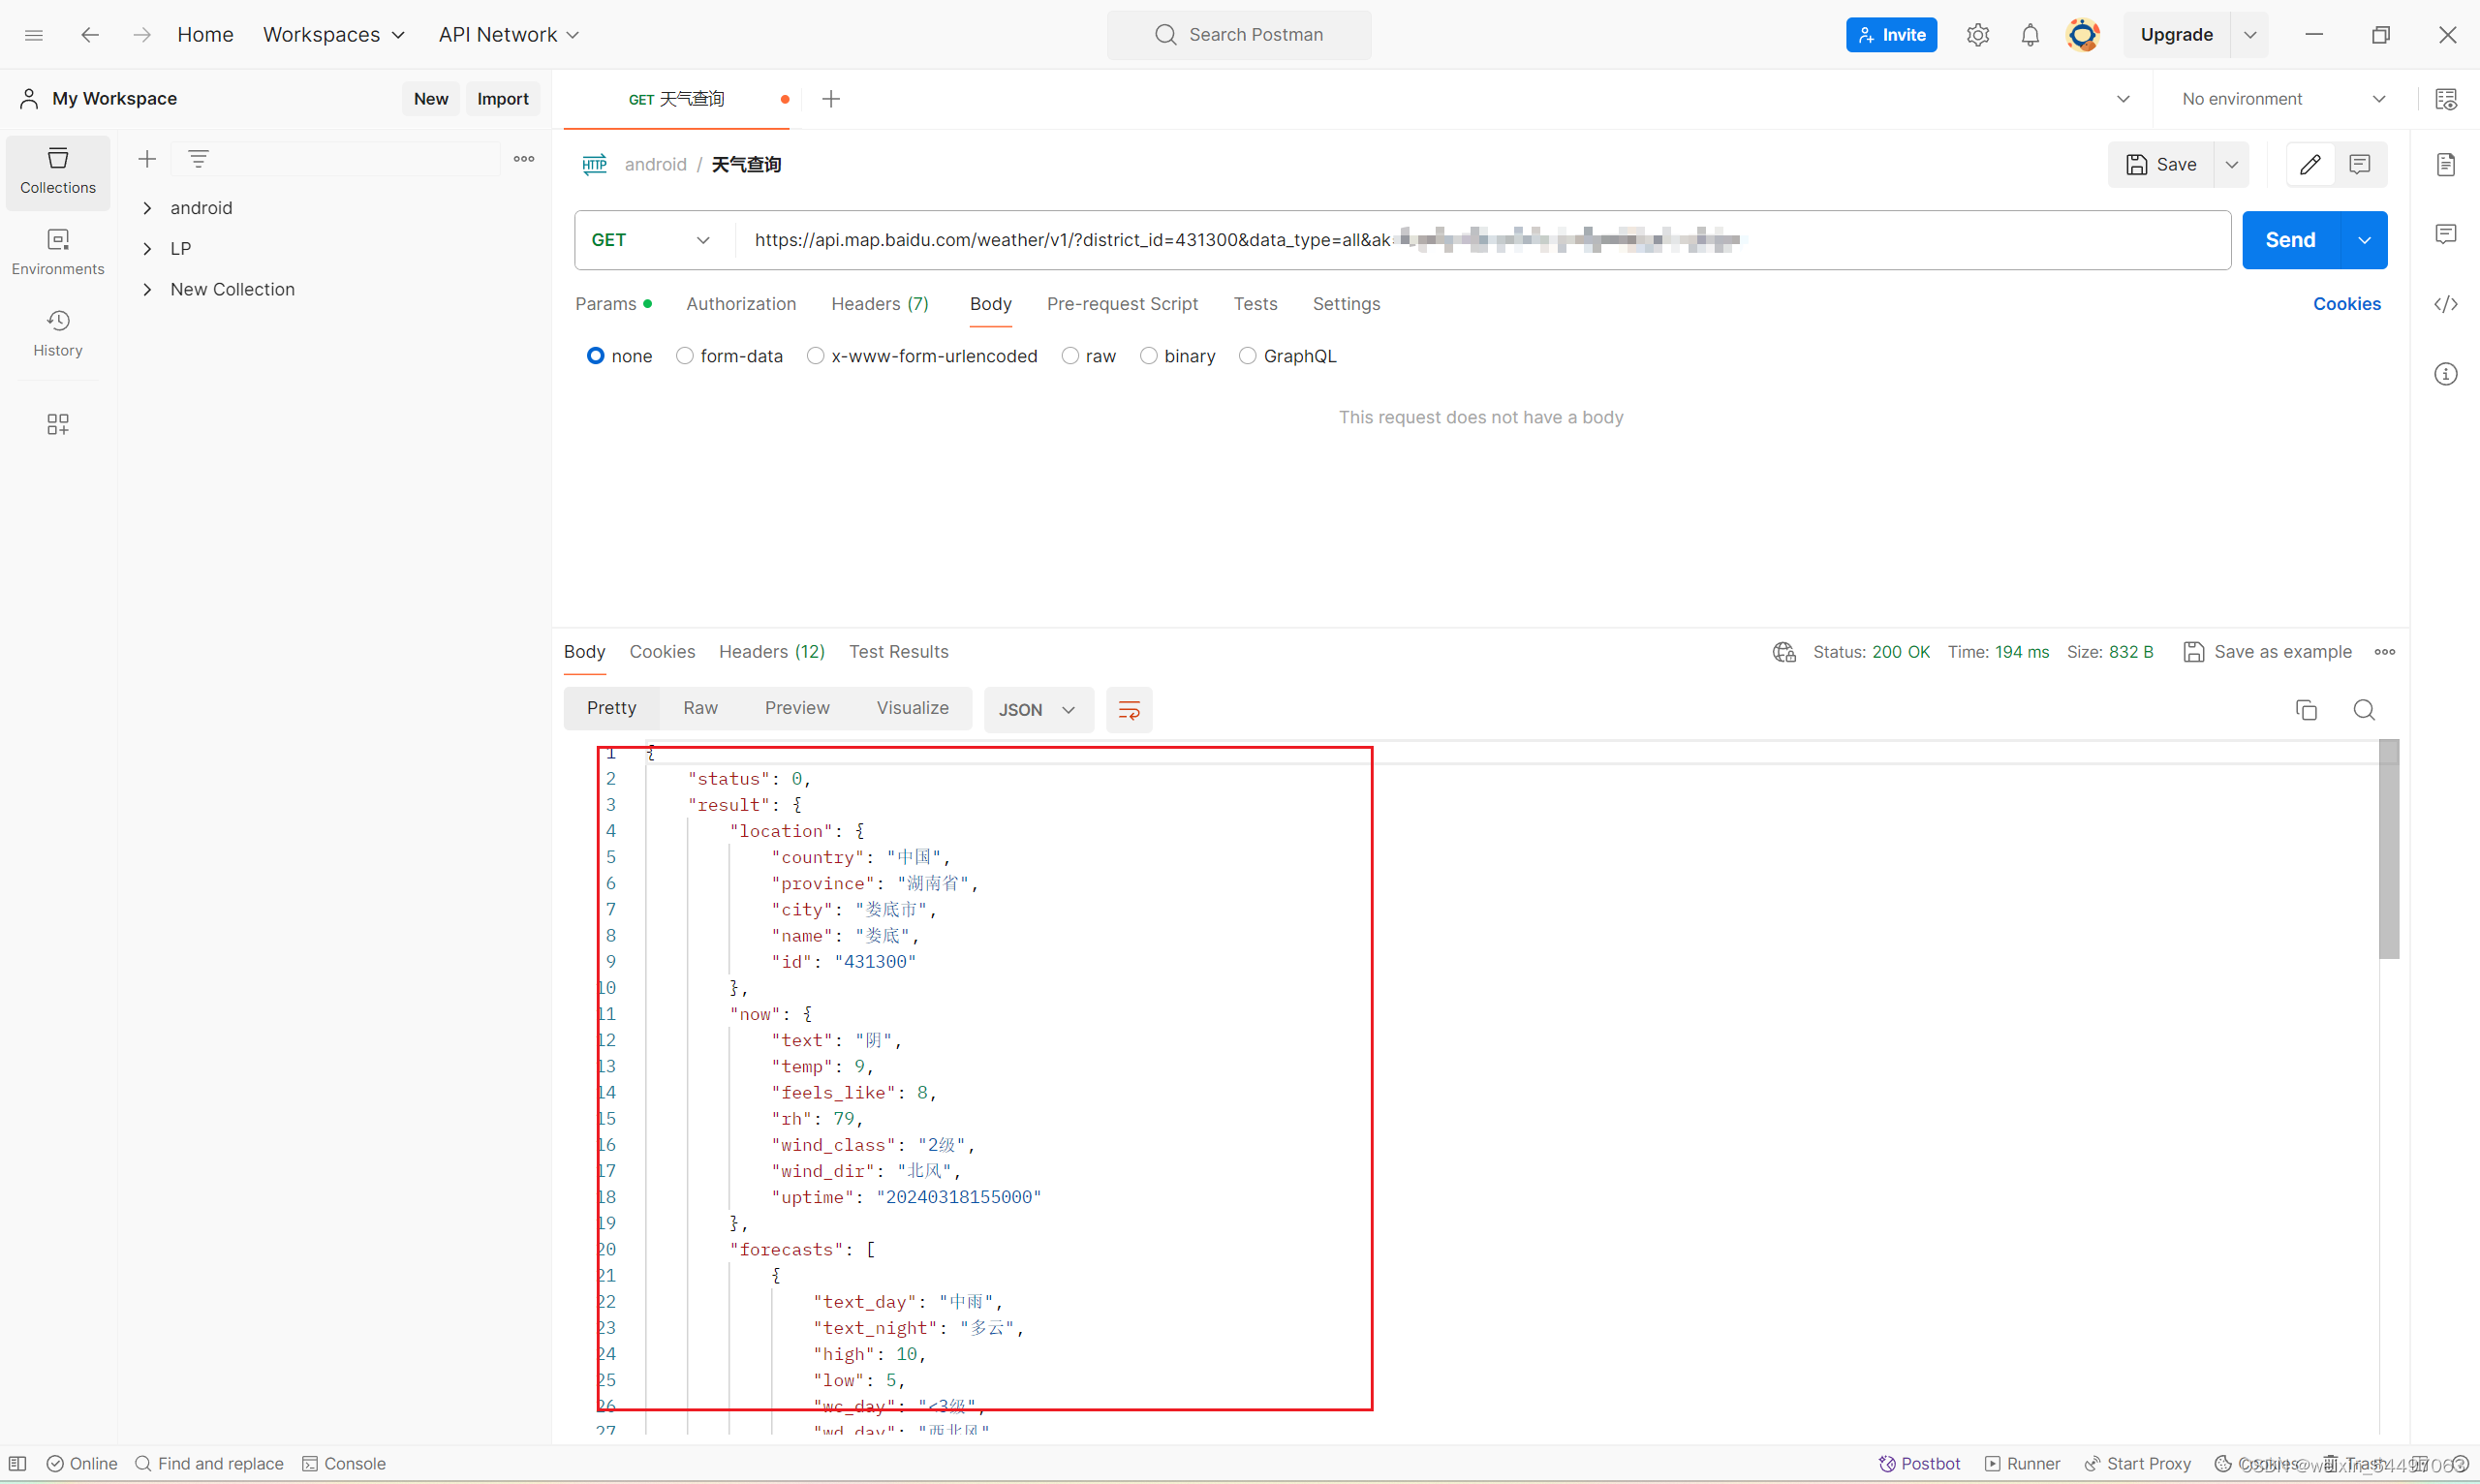This screenshot has width=2480, height=1484.
Task: Click the Cookies link
Action: point(2346,304)
